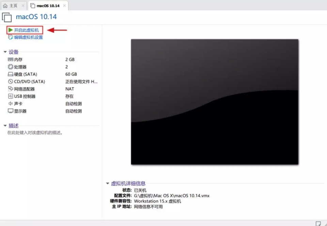Start the VM via 开启此虚拟机
The height and width of the screenshot is (226, 327).
[x=27, y=30]
